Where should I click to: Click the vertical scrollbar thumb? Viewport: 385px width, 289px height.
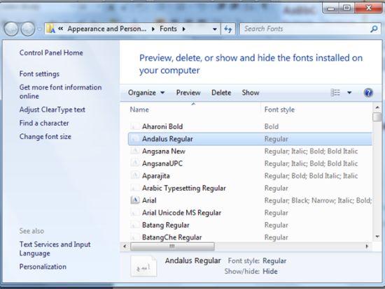pos(377,117)
